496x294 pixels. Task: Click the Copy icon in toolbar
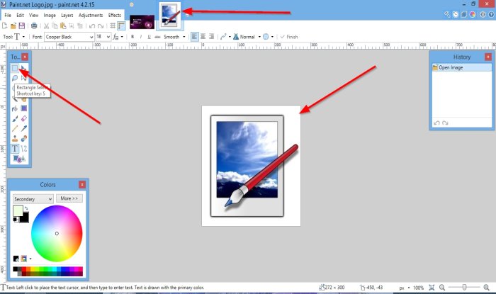55,26
